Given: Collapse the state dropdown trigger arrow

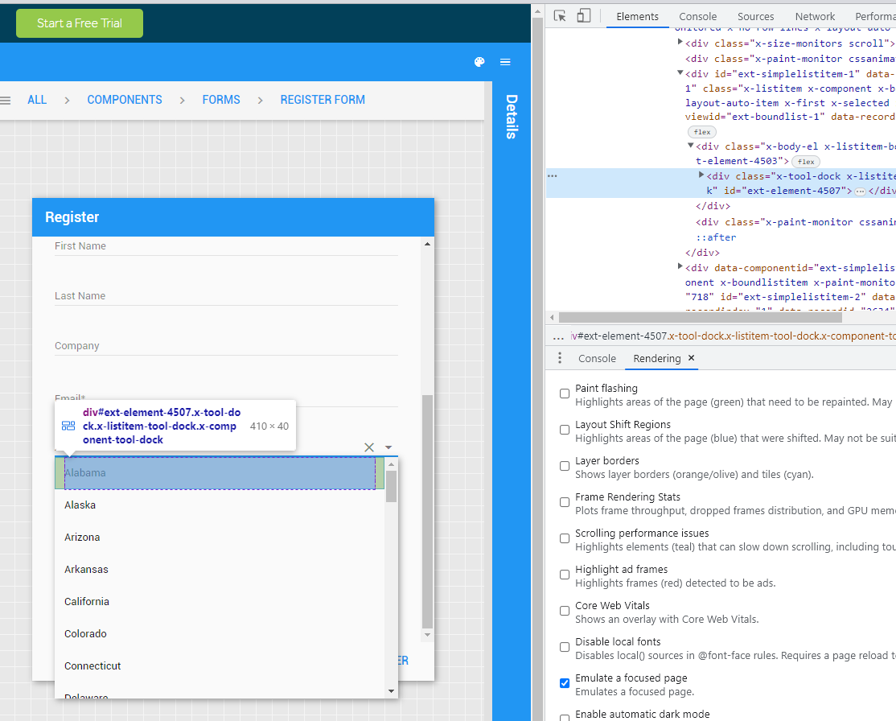Looking at the screenshot, I should coord(388,447).
